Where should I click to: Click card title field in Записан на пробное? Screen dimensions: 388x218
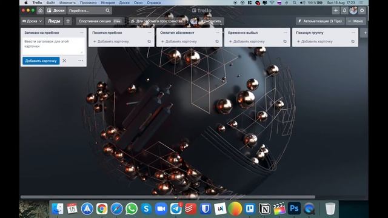(x=53, y=46)
